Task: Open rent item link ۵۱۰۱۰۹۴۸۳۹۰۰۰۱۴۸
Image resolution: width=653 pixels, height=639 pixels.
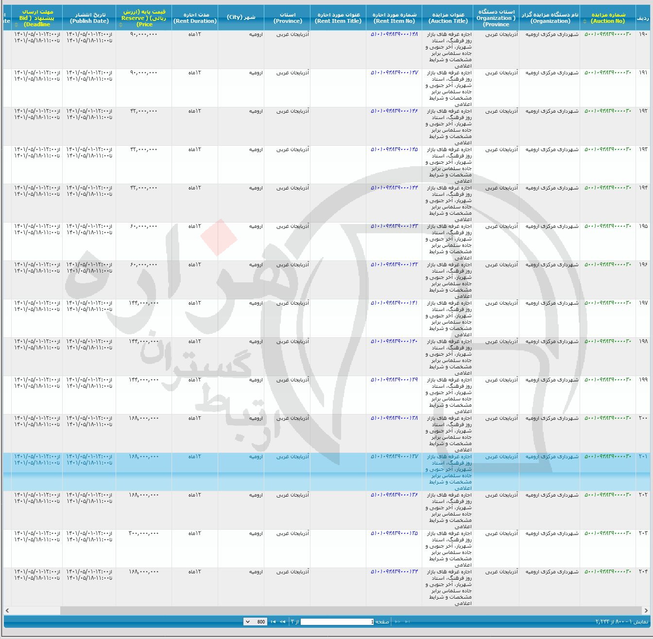Action: pyautogui.click(x=394, y=35)
